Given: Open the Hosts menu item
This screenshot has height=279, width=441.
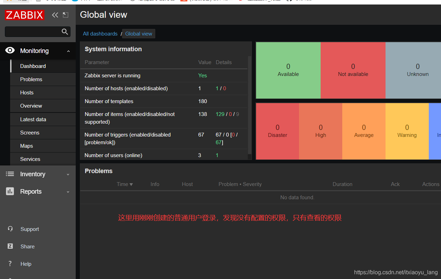Looking at the screenshot, I should 43,93.
